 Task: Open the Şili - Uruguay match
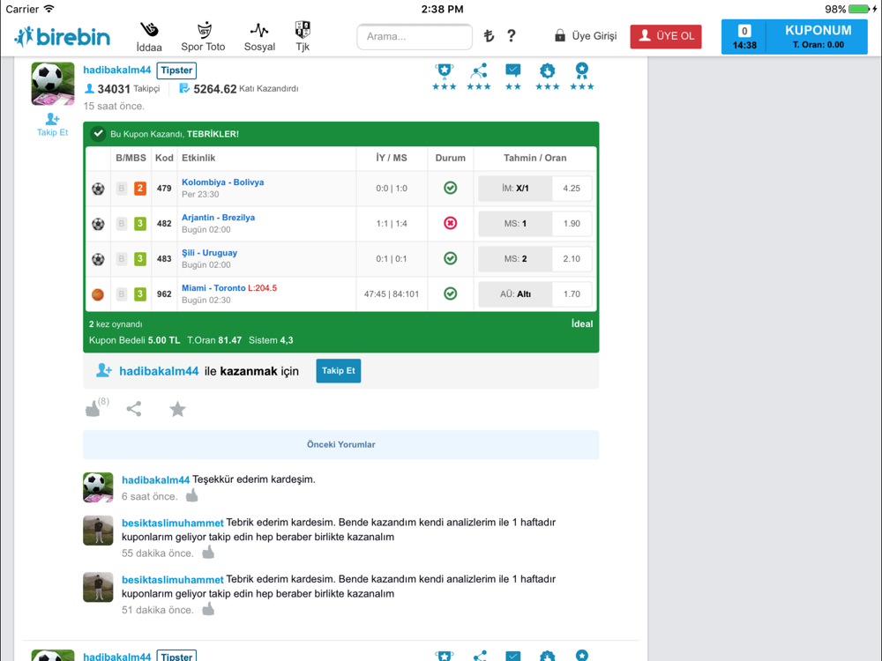pos(209,253)
